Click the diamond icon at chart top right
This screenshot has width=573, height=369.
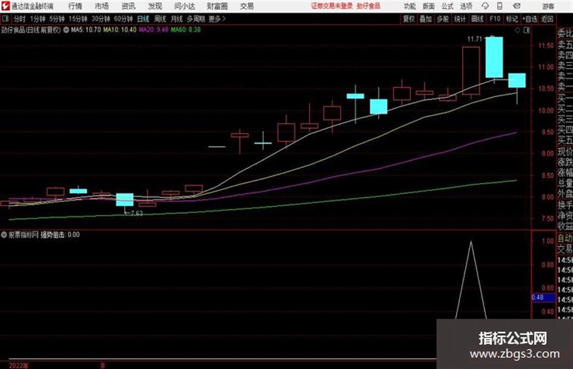click(517, 30)
